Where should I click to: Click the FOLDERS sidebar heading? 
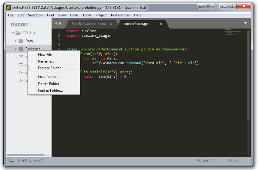click(x=19, y=25)
